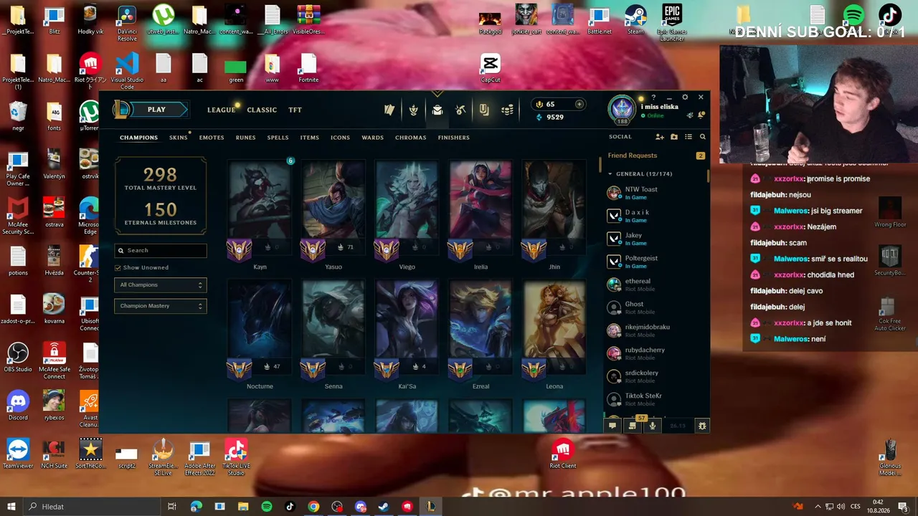
Task: Toggle the Show Unowned checkbox
Action: pos(118,267)
